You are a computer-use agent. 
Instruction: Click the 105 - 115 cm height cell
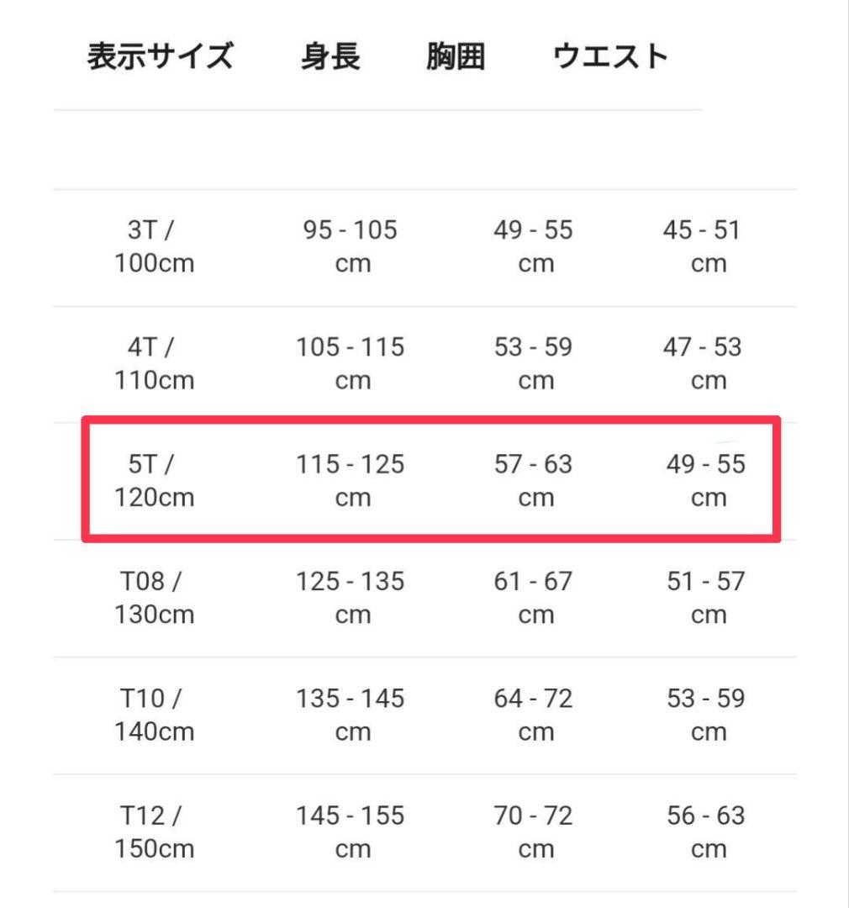(x=351, y=364)
